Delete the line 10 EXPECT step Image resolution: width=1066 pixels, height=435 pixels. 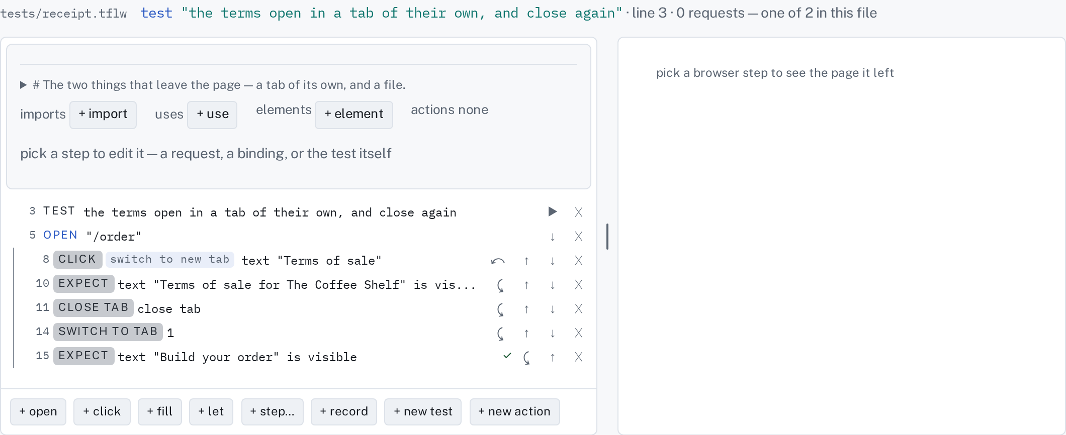tap(579, 285)
